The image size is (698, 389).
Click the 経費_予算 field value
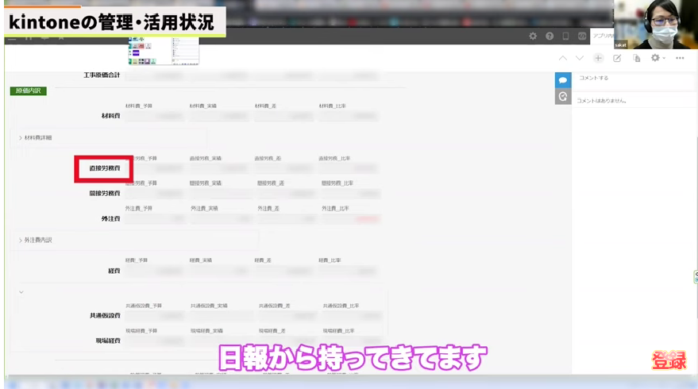click(155, 271)
